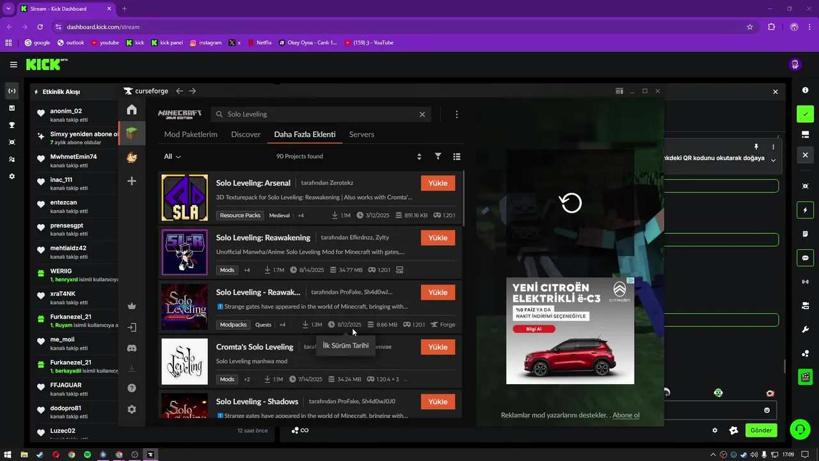Switch to the Discover tab
The width and height of the screenshot is (819, 461).
point(246,134)
